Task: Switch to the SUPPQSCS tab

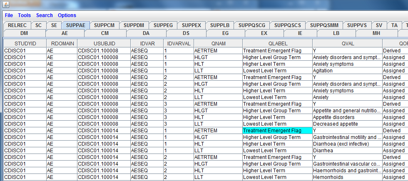Action: (288, 25)
